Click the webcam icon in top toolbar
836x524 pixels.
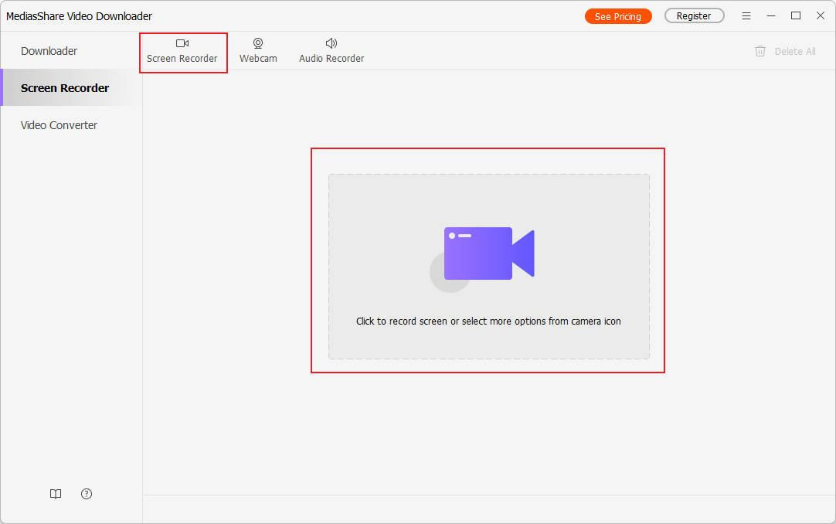[x=258, y=43]
